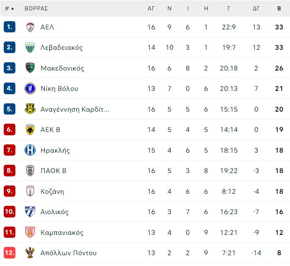Click the Αιολικός blue striped shield
The height and width of the screenshot is (266, 290).
[x=30, y=212]
